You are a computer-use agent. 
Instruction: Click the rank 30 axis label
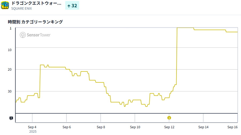[x=10, y=91]
